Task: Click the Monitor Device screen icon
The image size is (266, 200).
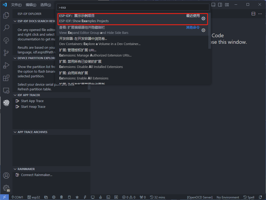Action: click(x=93, y=197)
